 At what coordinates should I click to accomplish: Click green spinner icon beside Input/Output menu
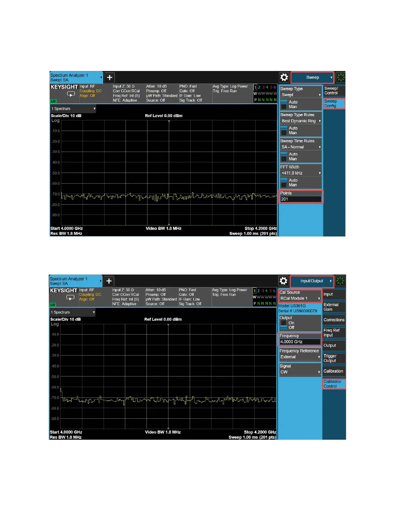click(x=340, y=281)
